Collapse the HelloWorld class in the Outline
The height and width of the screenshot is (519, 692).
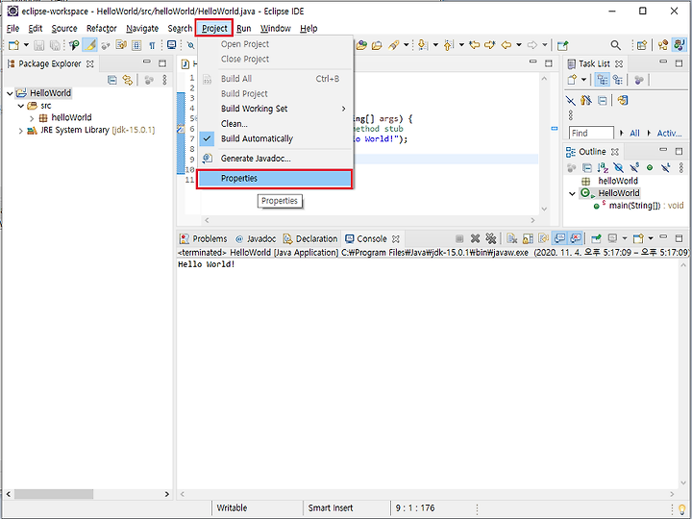click(573, 194)
